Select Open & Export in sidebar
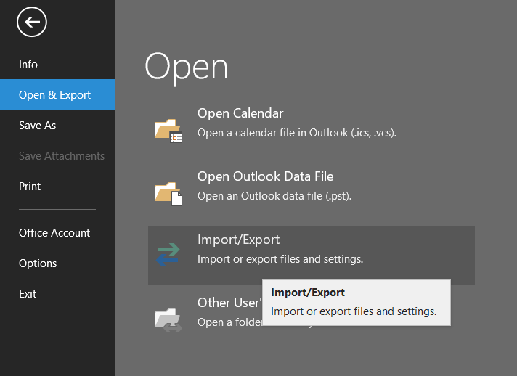 click(57, 94)
